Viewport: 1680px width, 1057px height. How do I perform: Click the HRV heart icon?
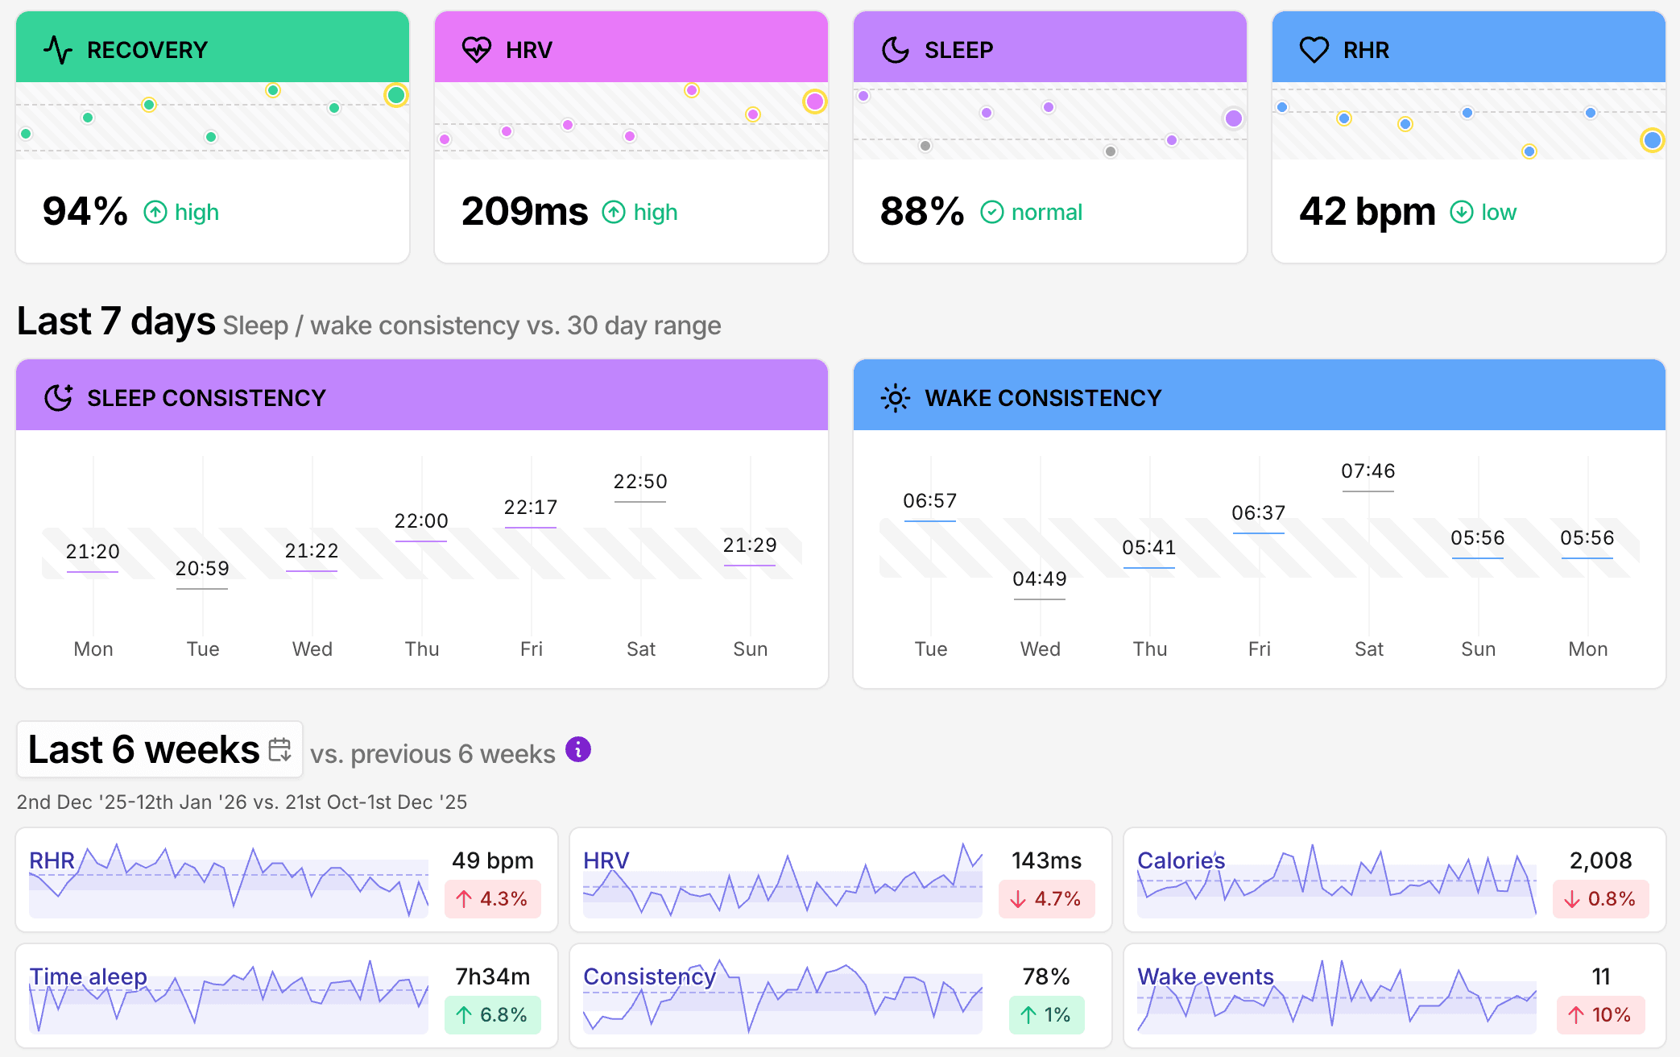click(x=477, y=49)
